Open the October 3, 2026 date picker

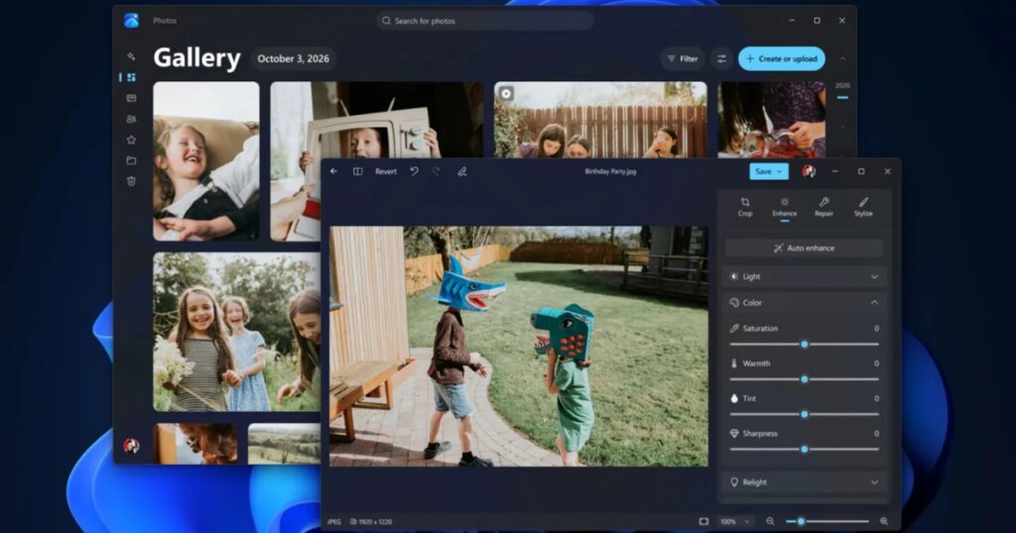[294, 58]
